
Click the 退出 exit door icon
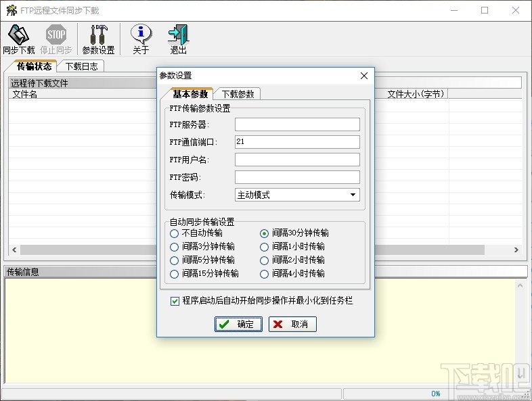(x=179, y=39)
